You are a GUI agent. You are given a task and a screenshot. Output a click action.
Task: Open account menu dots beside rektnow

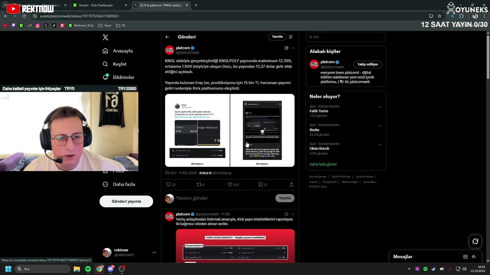(154, 252)
